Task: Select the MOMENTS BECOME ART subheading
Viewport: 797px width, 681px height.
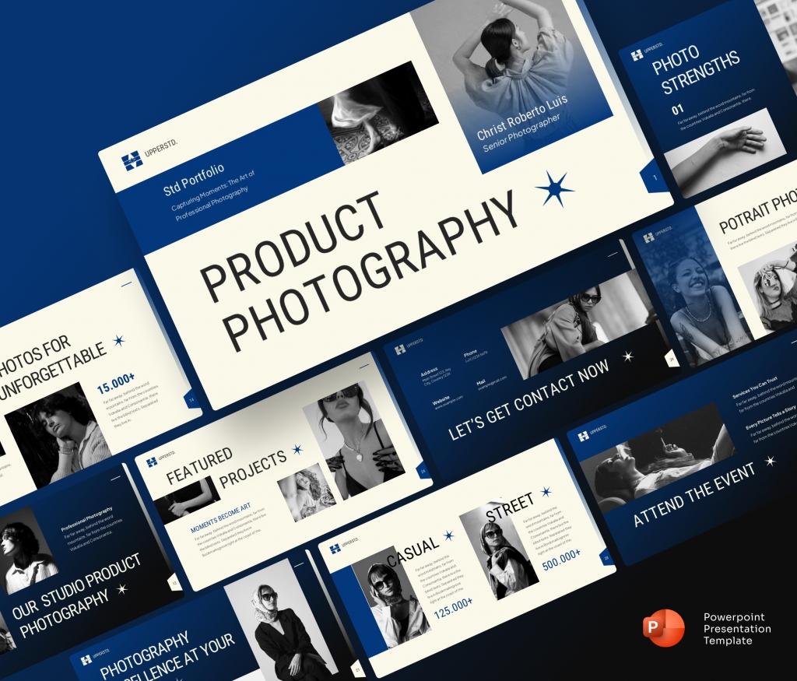Action: coord(220,518)
